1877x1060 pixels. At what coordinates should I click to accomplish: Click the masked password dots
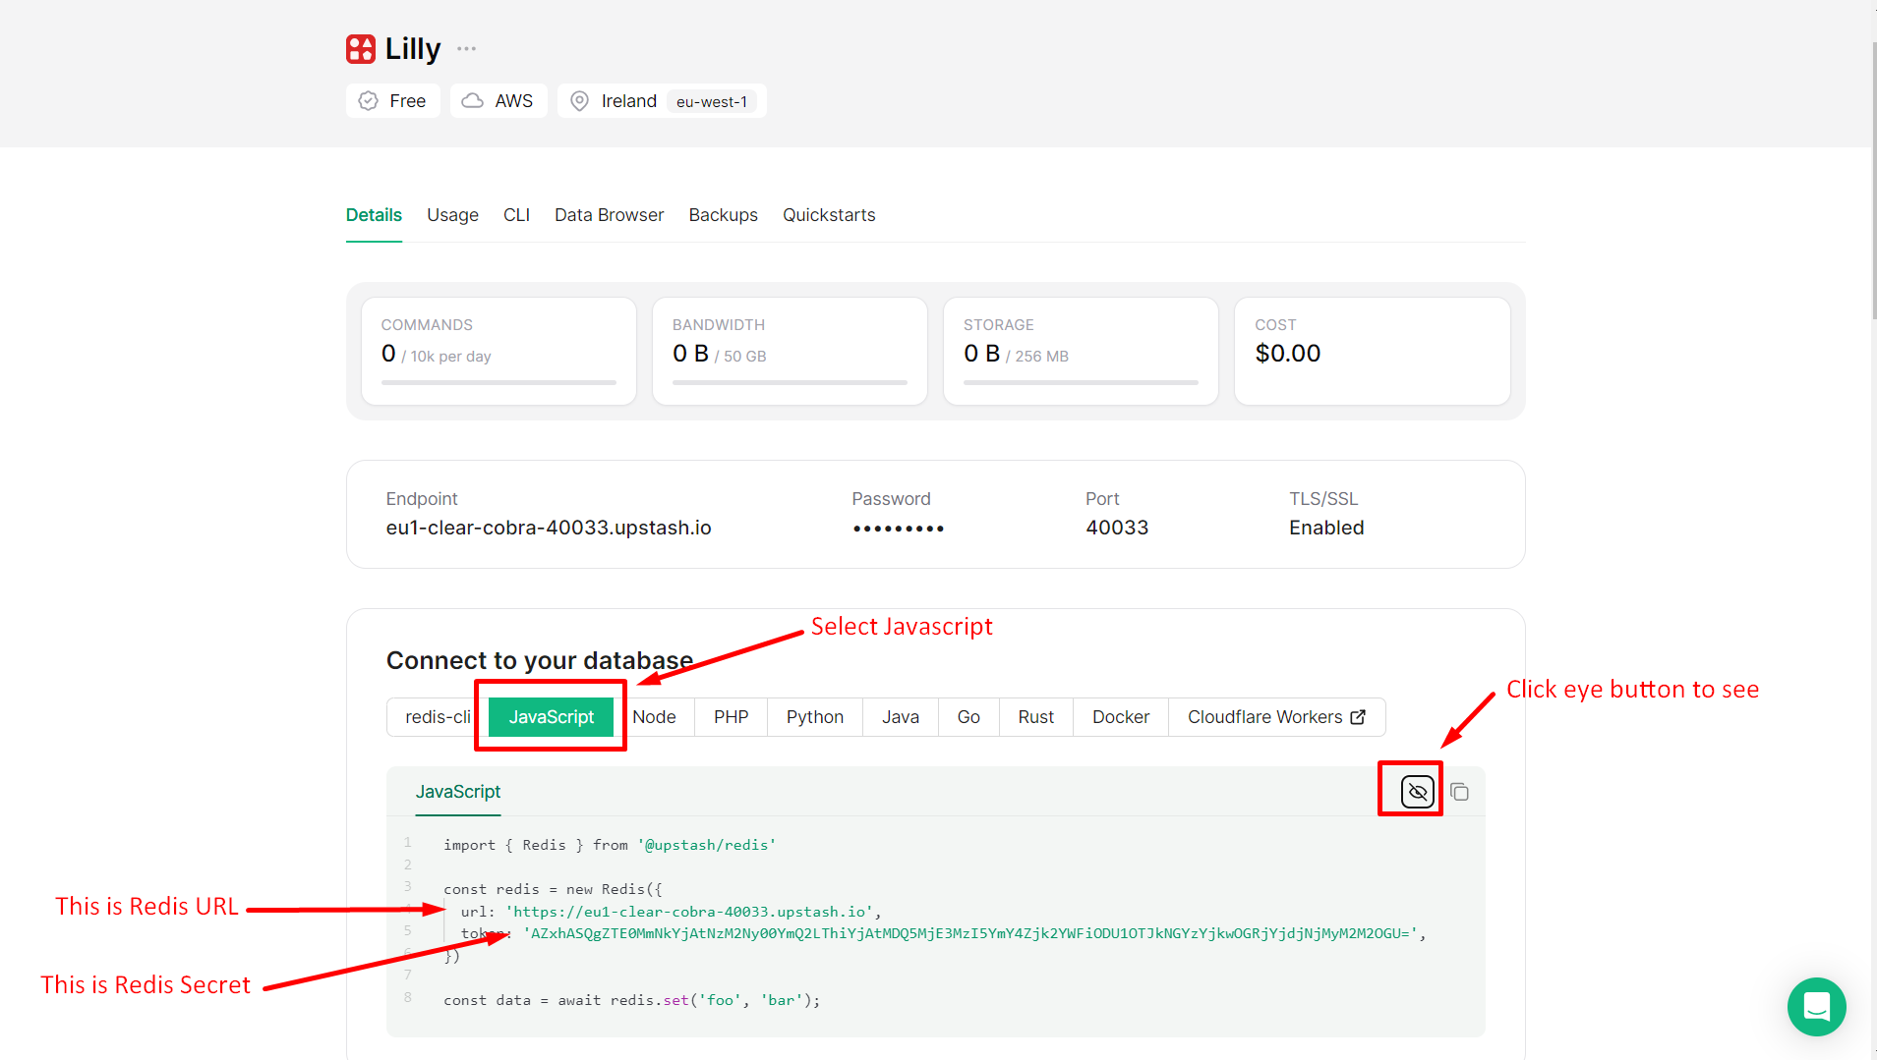click(x=898, y=529)
